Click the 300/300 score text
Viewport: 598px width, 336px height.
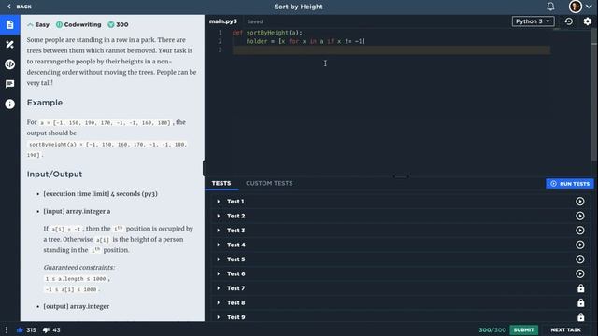pos(492,329)
